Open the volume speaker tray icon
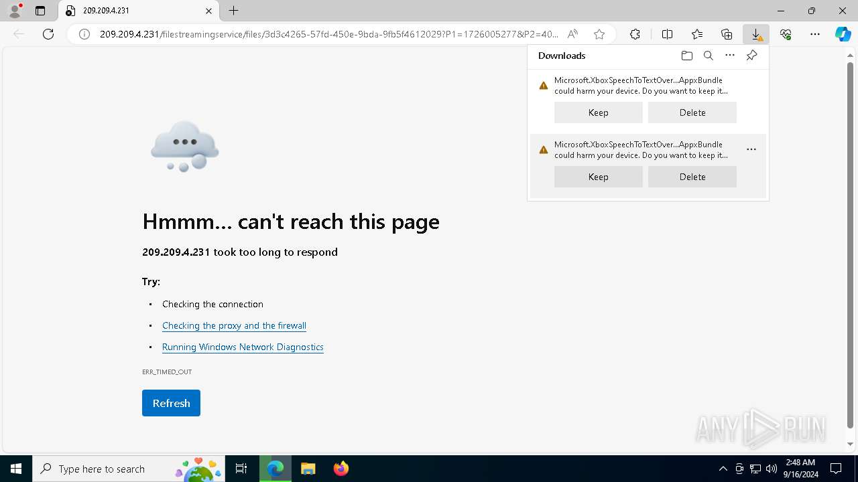Image resolution: width=858 pixels, height=482 pixels. (772, 469)
